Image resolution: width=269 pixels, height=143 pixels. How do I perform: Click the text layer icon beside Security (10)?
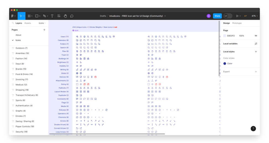point(13,132)
